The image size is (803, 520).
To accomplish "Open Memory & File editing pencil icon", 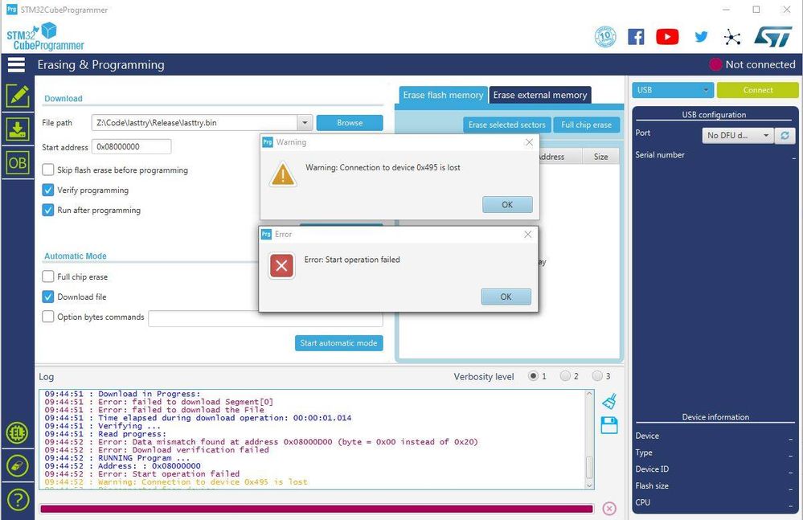I will click(18, 96).
